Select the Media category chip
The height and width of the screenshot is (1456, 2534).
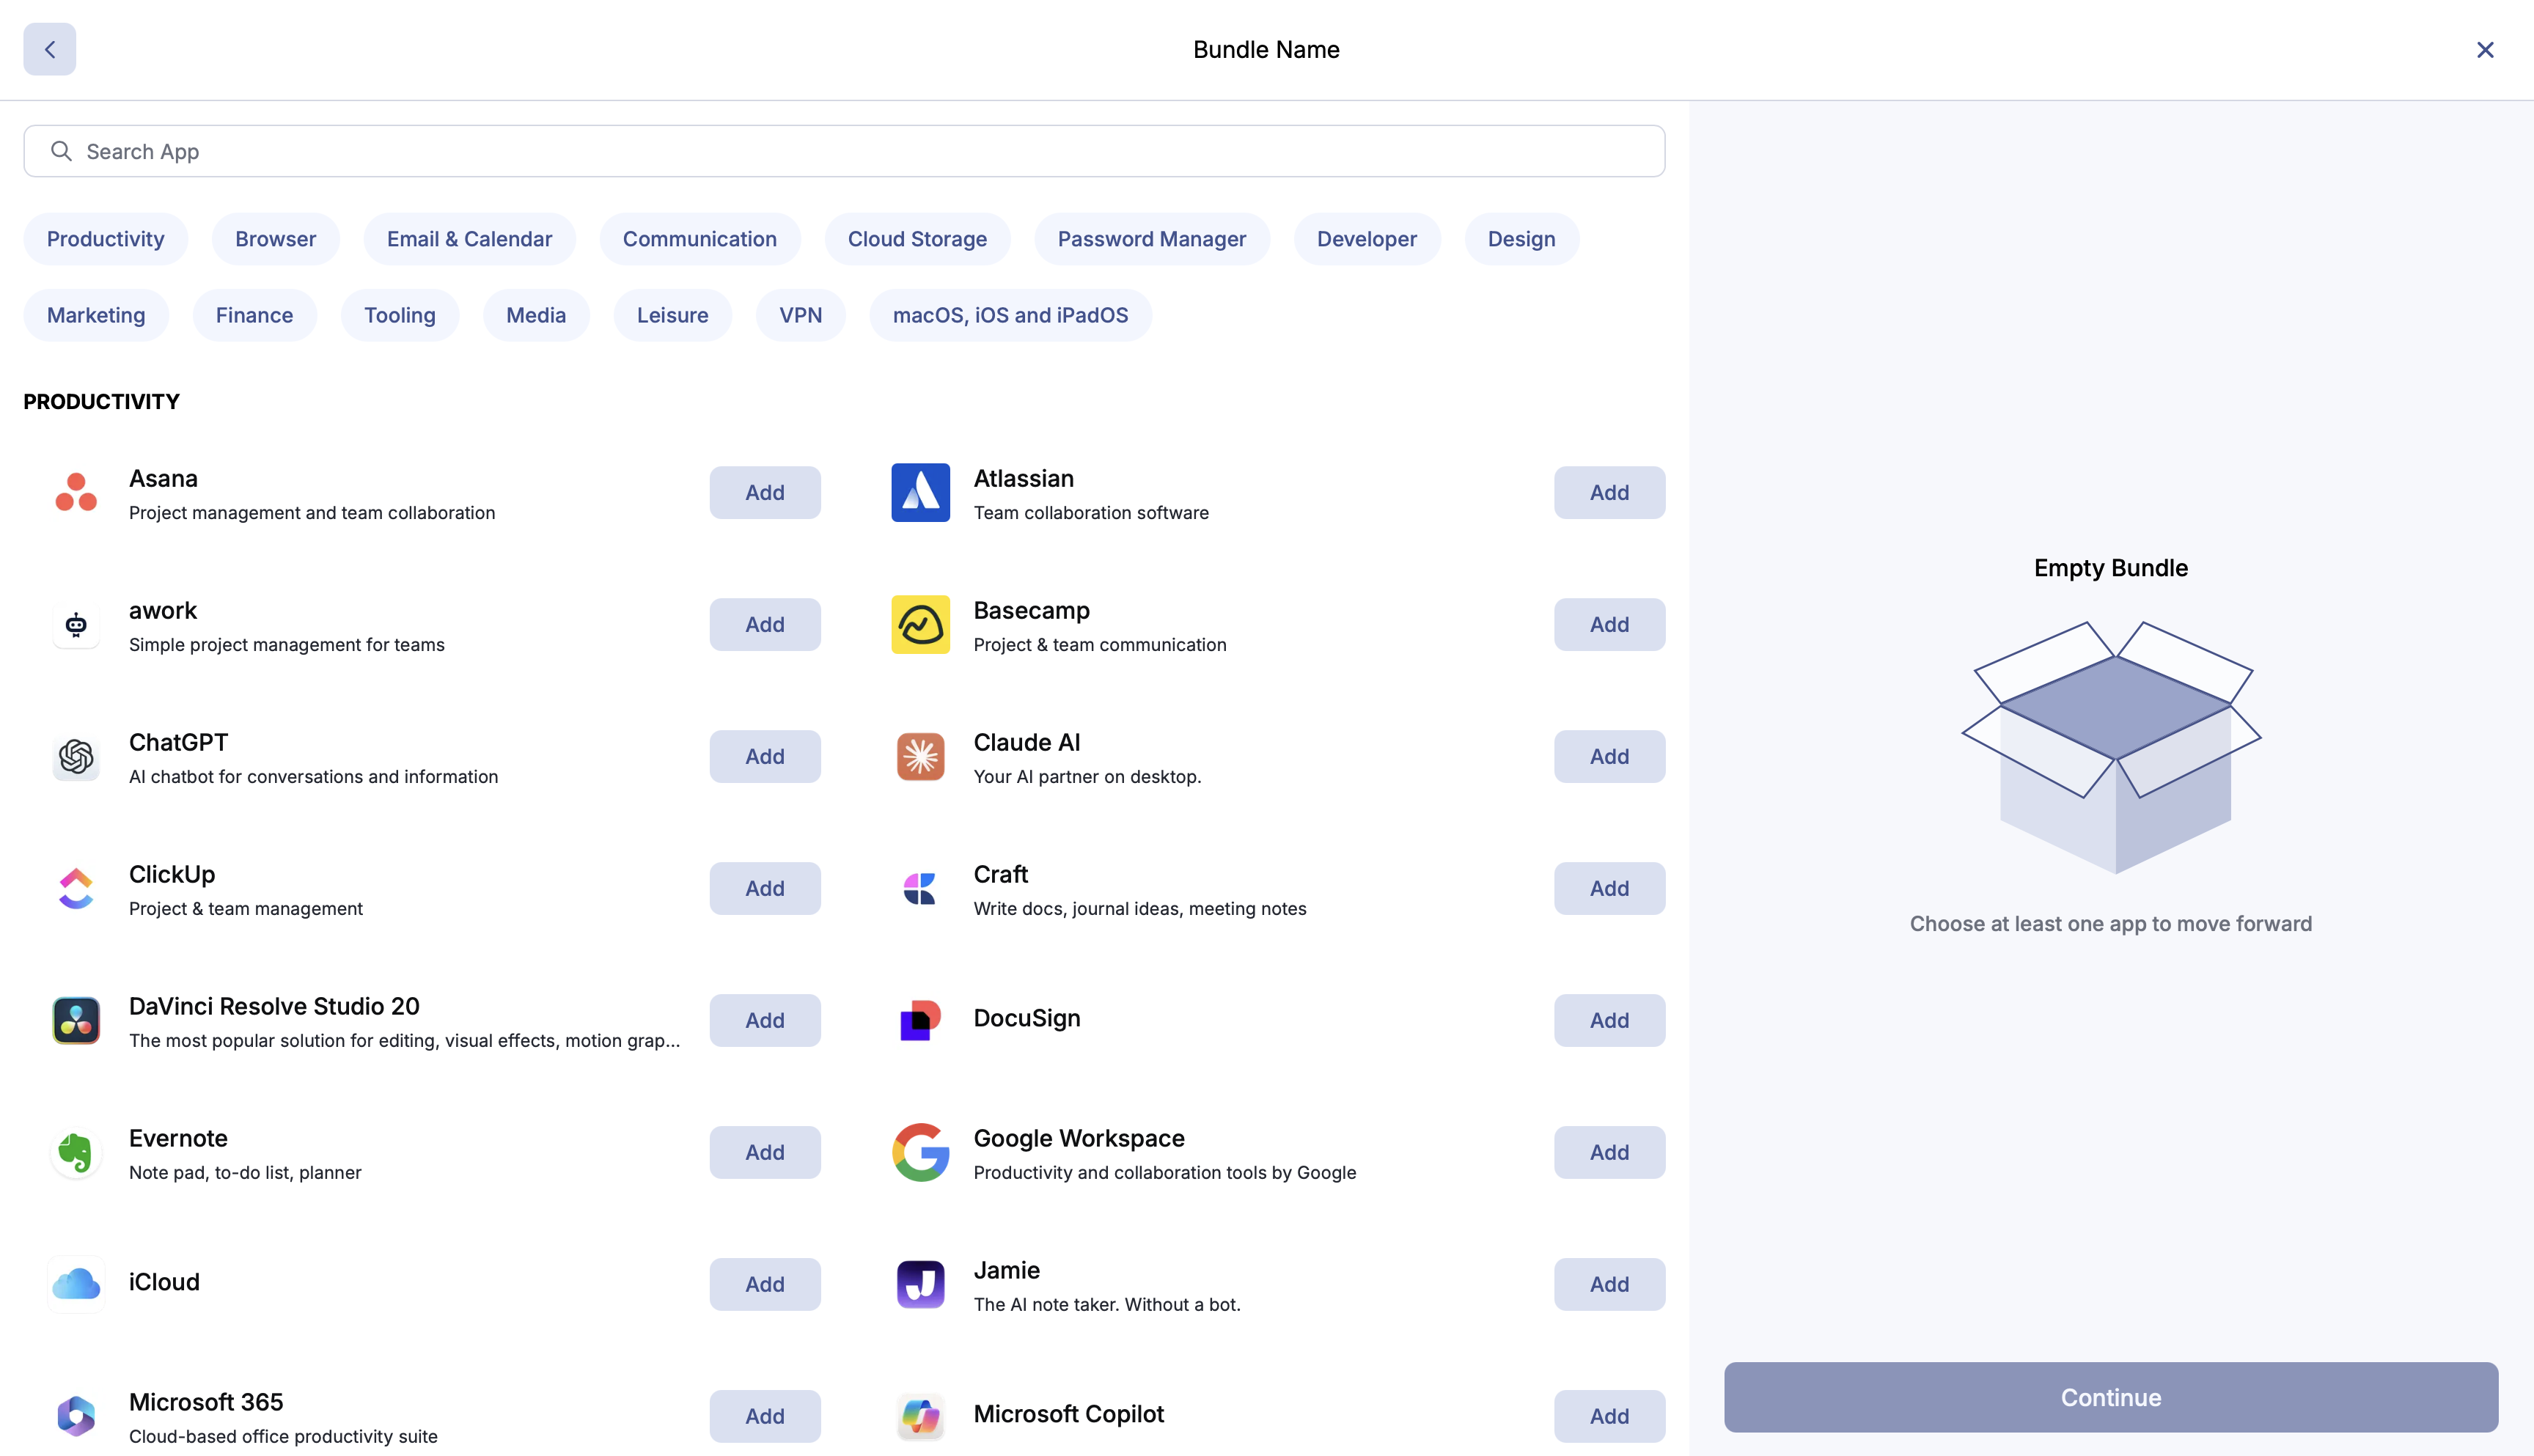(536, 315)
